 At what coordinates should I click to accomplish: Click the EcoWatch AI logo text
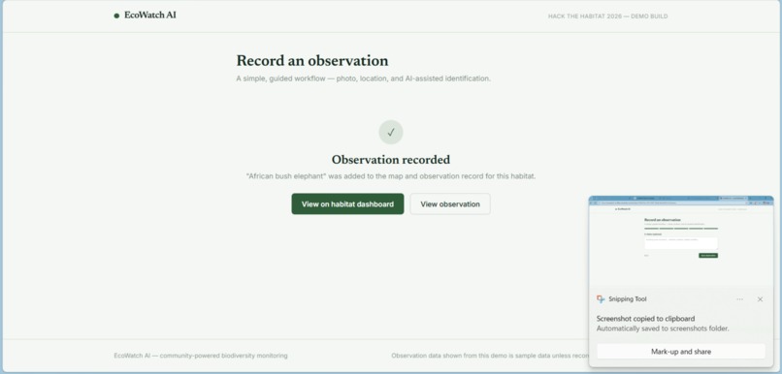click(150, 16)
